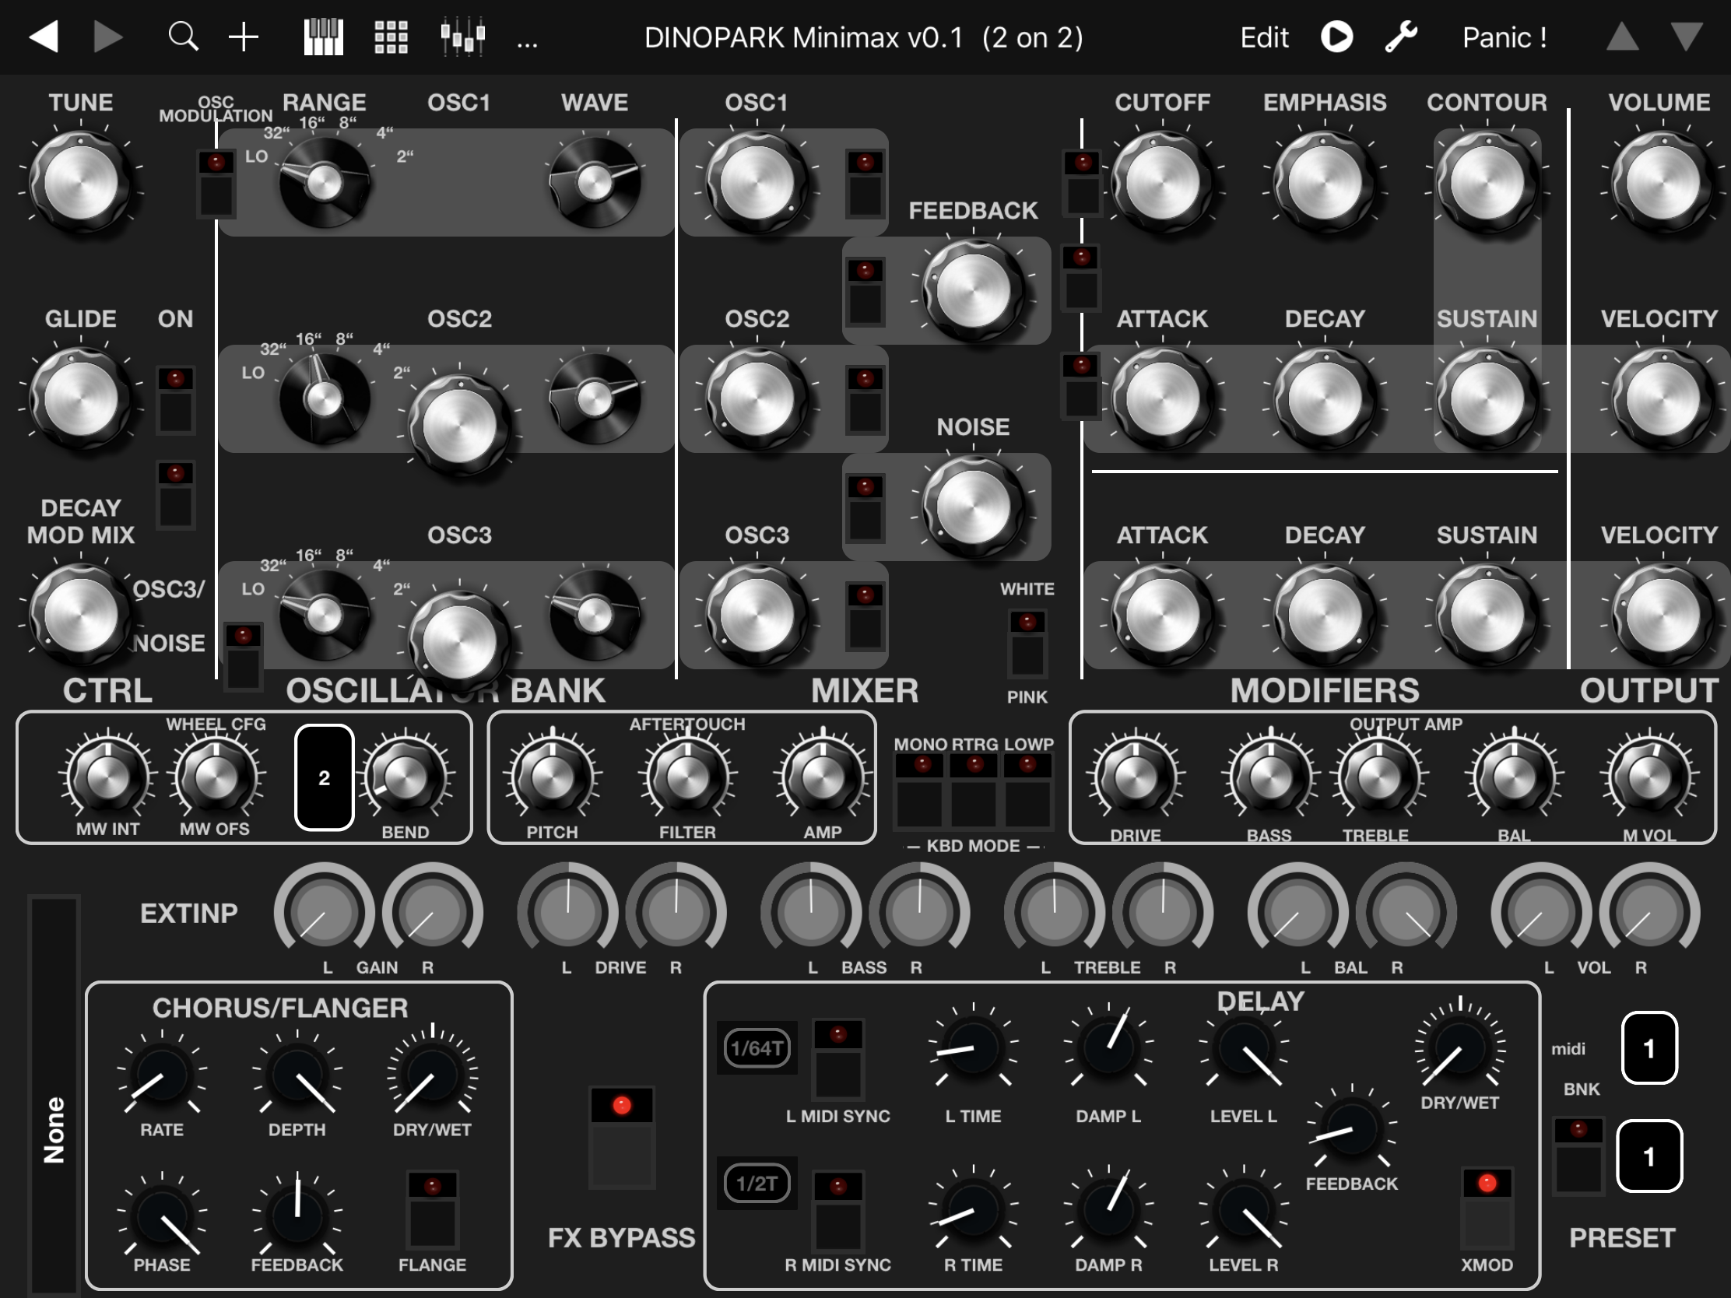Open the grid pads icon

coord(391,37)
